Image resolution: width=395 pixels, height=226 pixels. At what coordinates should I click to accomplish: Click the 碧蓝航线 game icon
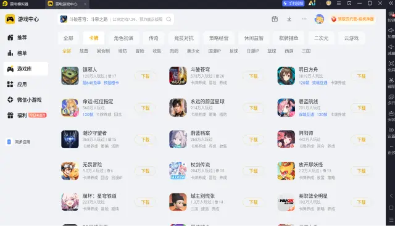pyautogui.click(x=286, y=107)
